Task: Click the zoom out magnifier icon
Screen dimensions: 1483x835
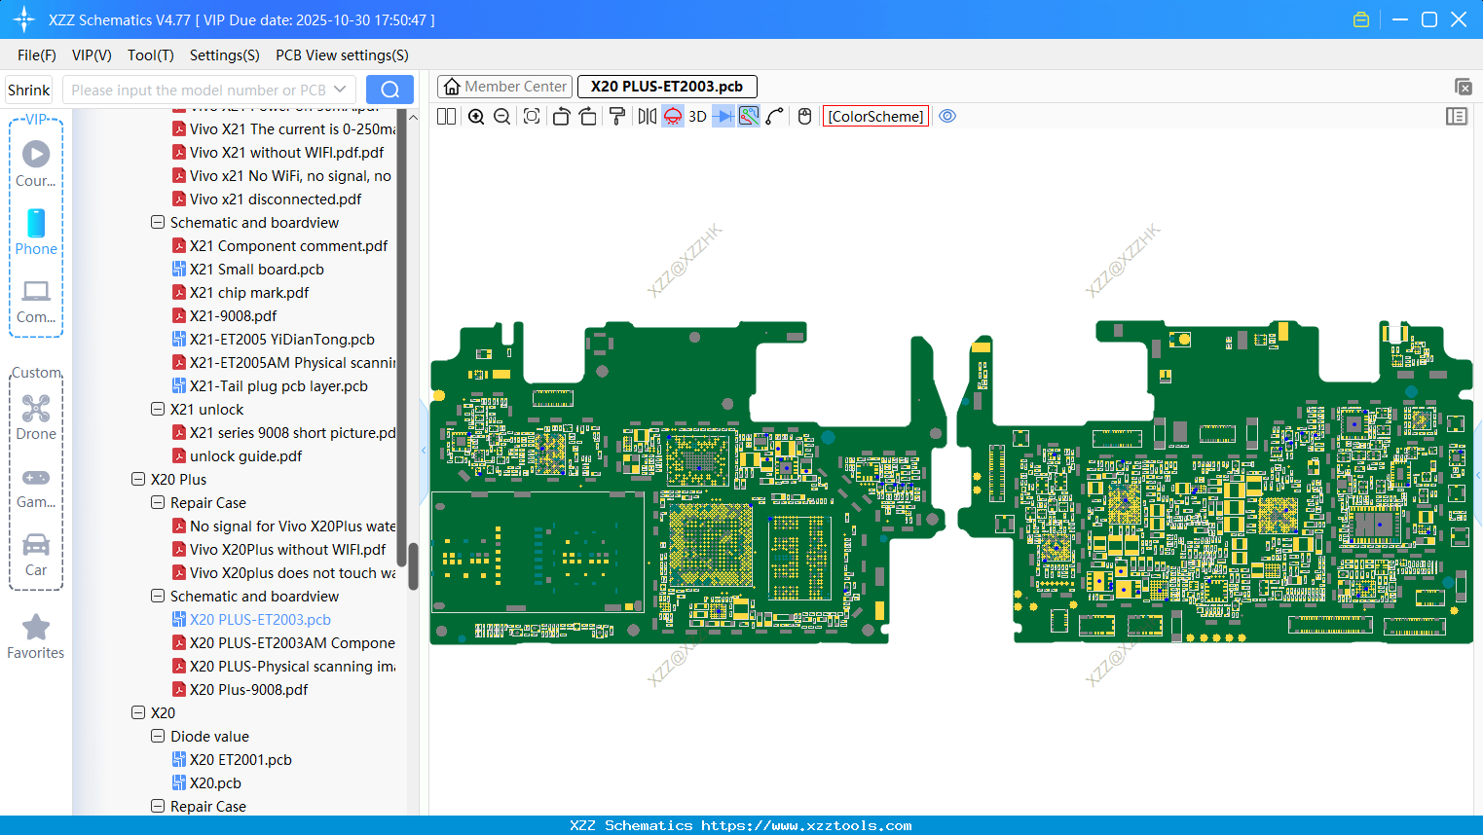Action: tap(502, 117)
